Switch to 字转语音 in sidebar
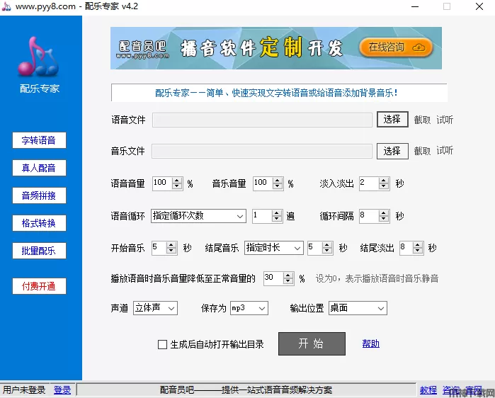Screen dimensions: 495x398 (x=39, y=140)
